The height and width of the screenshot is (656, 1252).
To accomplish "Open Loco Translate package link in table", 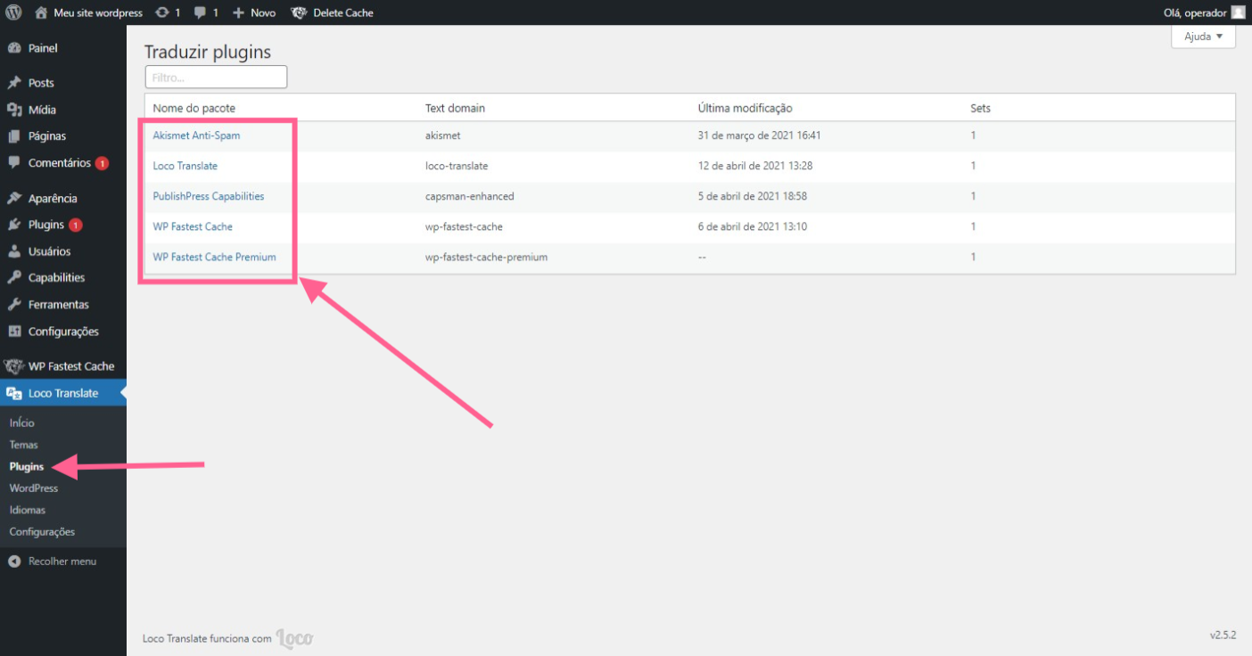I will [185, 166].
